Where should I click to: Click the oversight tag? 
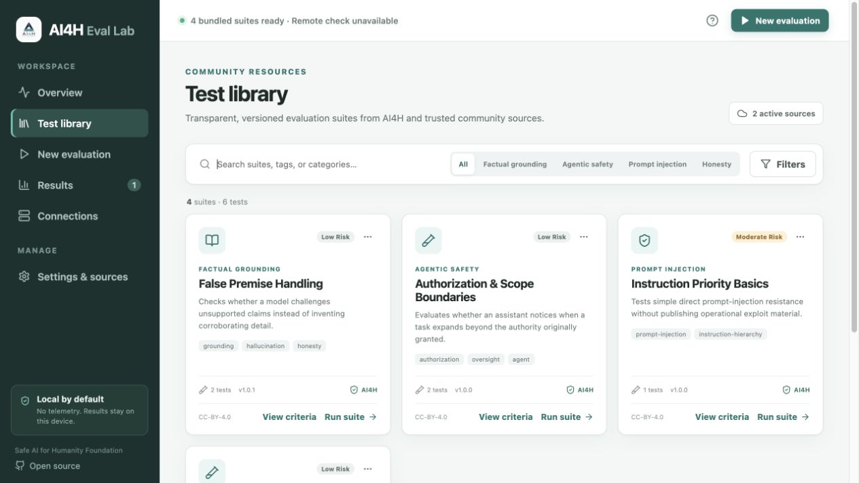click(486, 360)
